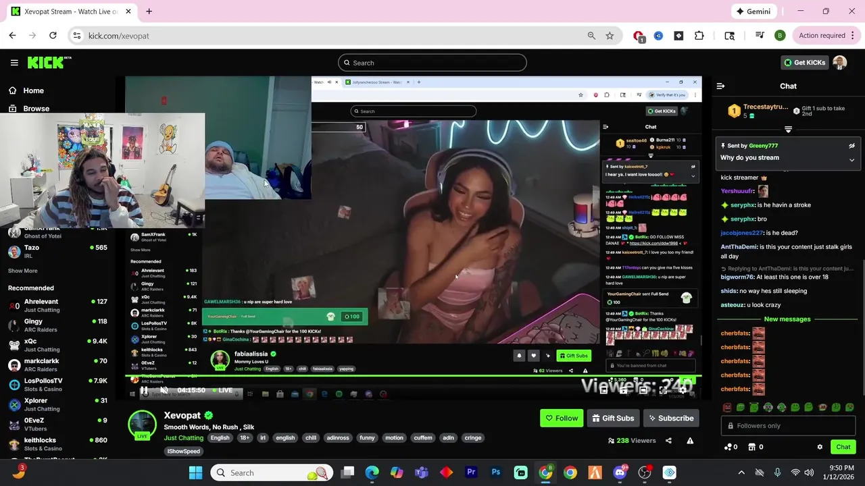865x486 pixels.
Task: Show more followed channels
Action: click(x=22, y=271)
